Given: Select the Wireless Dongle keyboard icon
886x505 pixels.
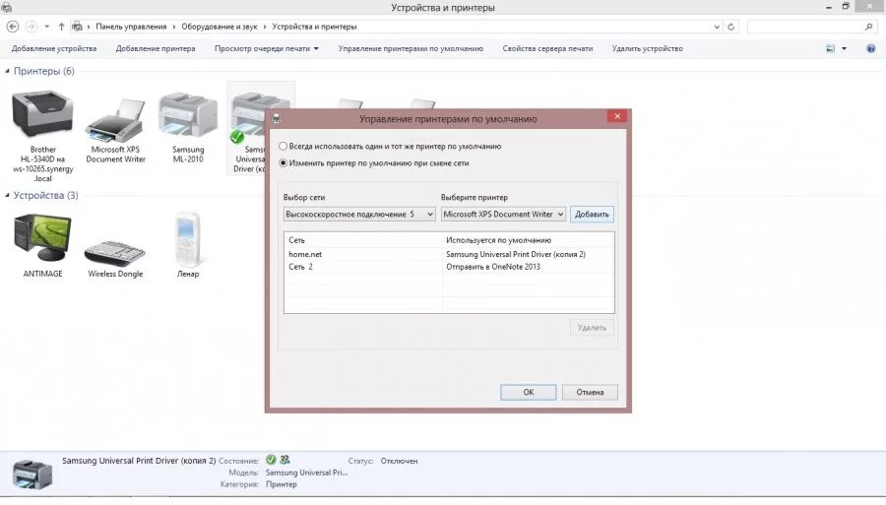Looking at the screenshot, I should (115, 253).
